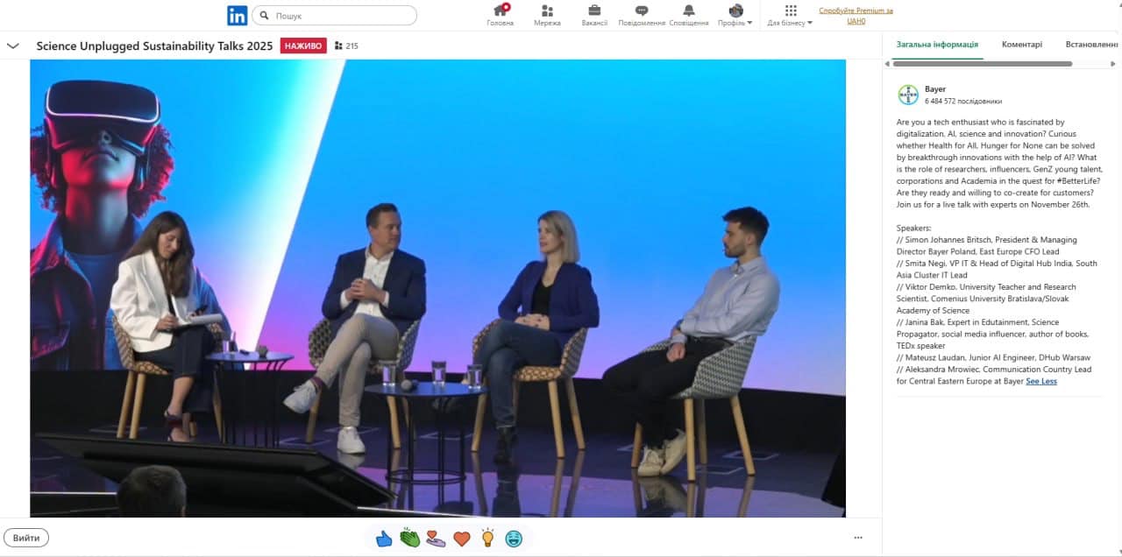
Task: React with the red heart Love
Action: (462, 539)
